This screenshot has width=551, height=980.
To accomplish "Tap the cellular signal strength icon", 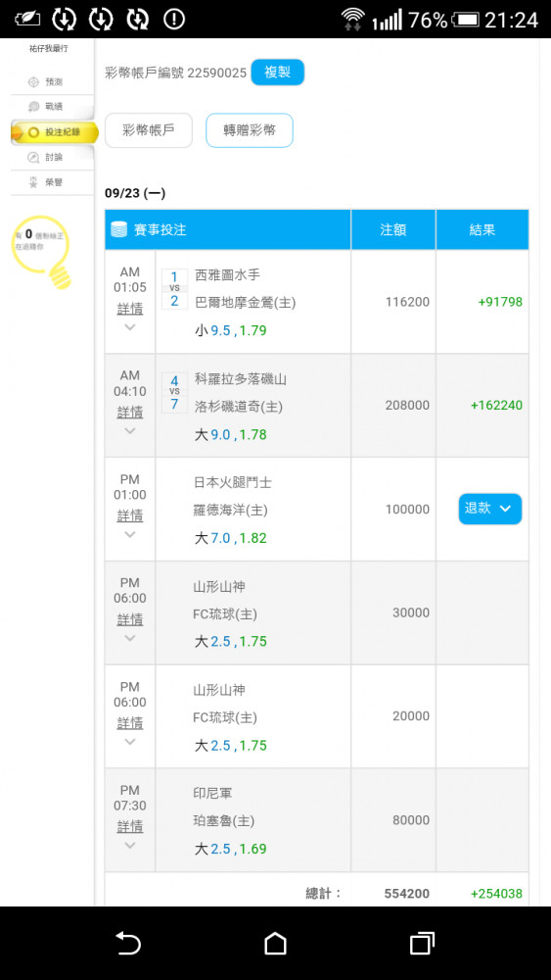I will [387, 21].
